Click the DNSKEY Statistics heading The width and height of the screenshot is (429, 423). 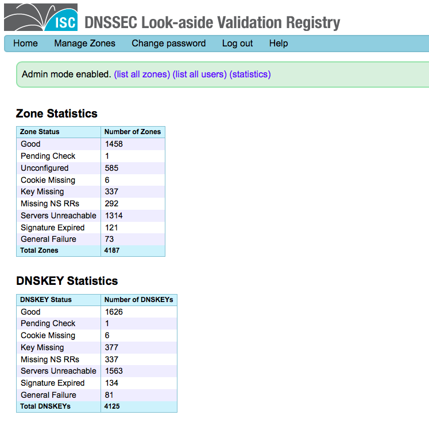pyautogui.click(x=67, y=281)
